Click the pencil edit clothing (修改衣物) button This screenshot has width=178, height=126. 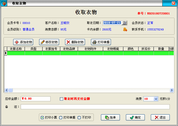click(x=49, y=42)
